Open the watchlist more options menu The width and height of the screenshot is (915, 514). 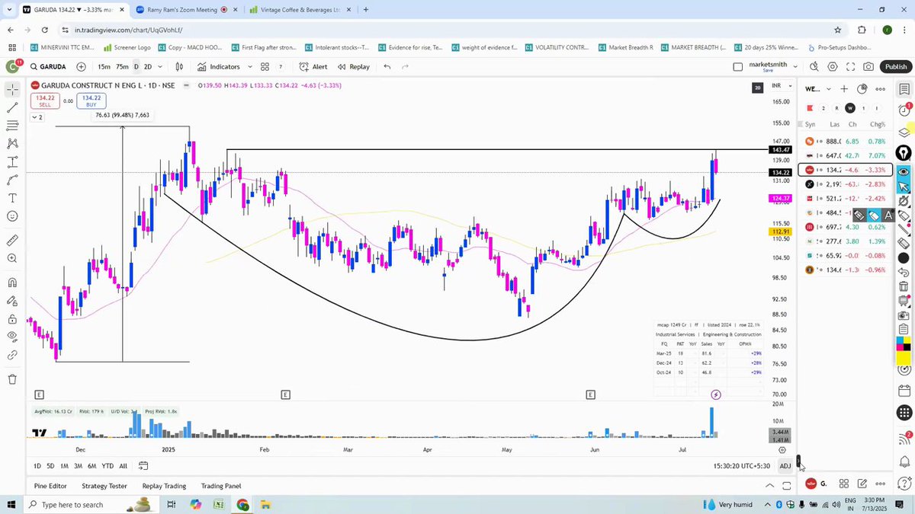coord(880,88)
